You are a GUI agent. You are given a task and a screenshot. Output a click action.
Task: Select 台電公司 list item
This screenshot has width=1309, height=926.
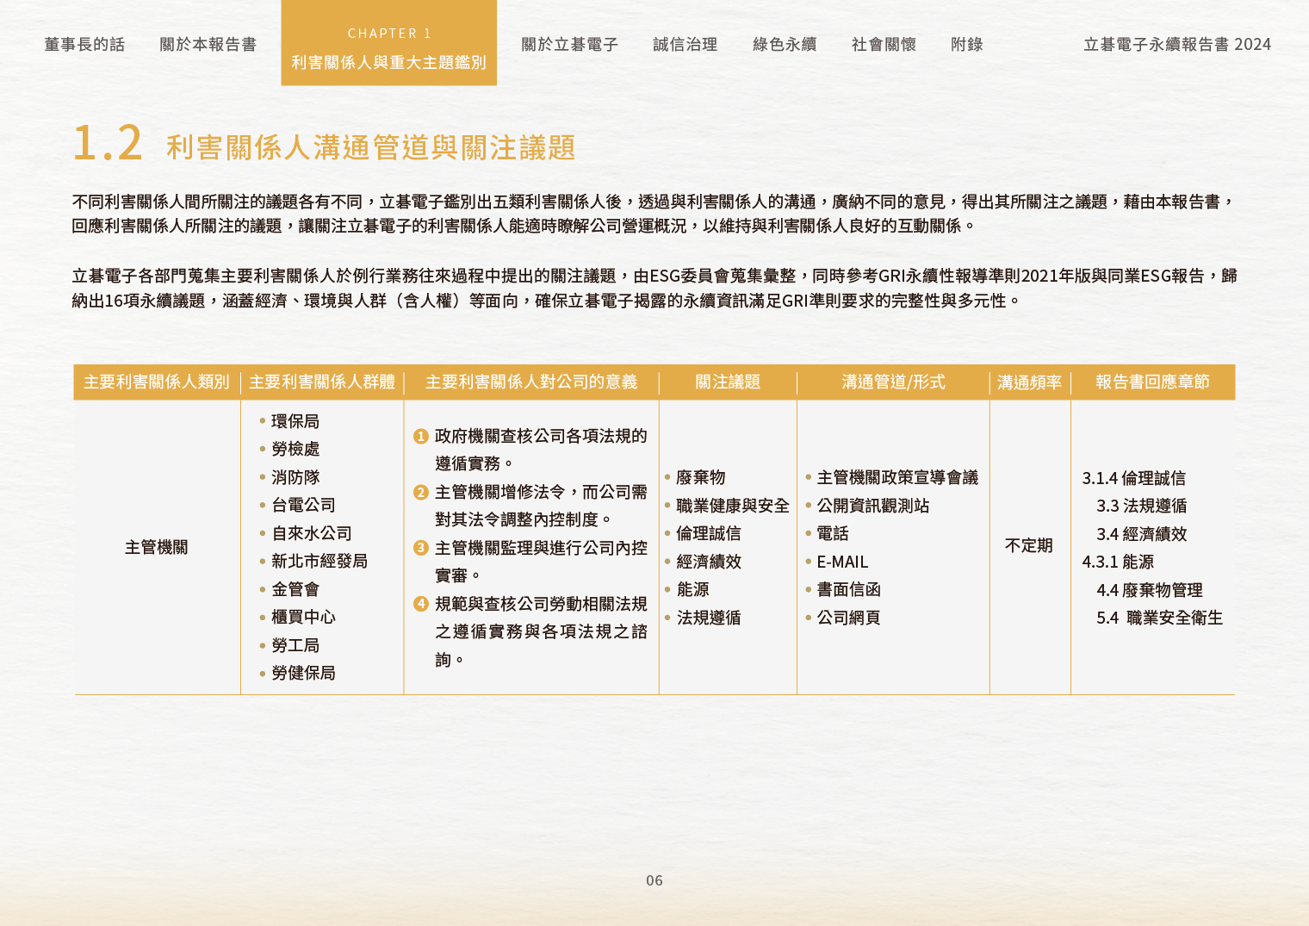point(303,505)
